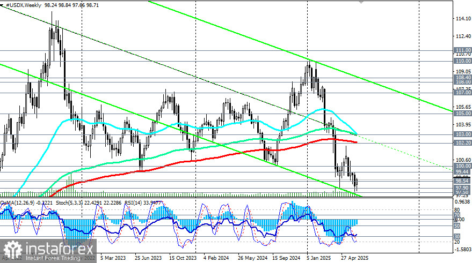Click the OHLC values 98.24 98.84 97.86 98.71

[x=71, y=5]
